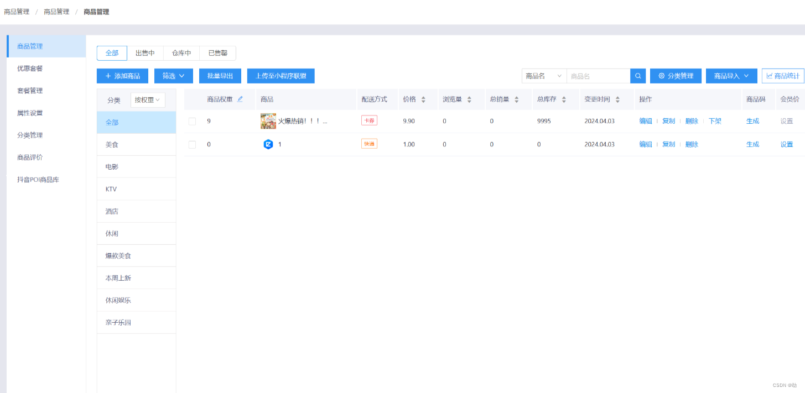This screenshot has width=805, height=393.
Task: Tick the checkbox for product 1 row
Action: [192, 145]
